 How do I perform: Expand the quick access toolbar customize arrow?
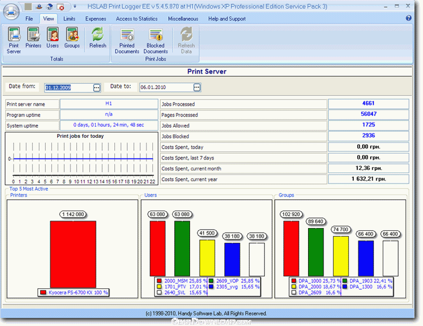[x=75, y=7]
